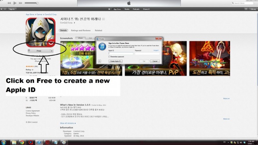The height and width of the screenshot is (145, 258).
Task: Switch to the Ratings and Reviews tab
Action: (81, 31)
